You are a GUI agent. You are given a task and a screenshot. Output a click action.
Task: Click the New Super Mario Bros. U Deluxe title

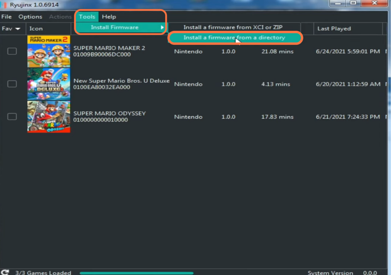click(x=121, y=81)
